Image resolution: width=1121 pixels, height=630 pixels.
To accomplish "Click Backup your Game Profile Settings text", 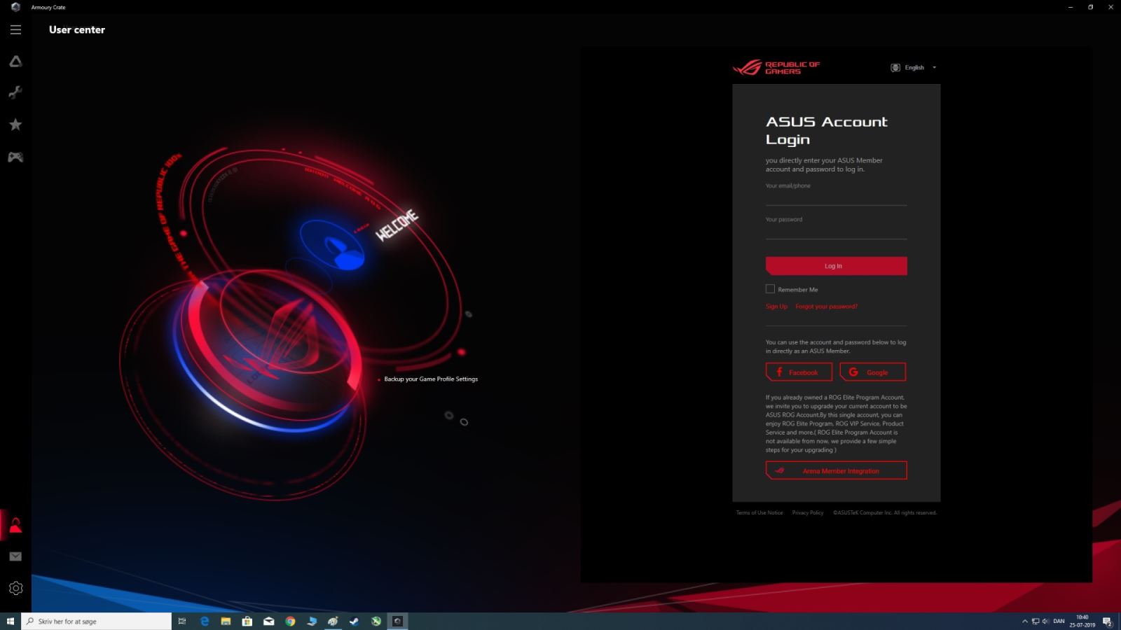I will [431, 379].
